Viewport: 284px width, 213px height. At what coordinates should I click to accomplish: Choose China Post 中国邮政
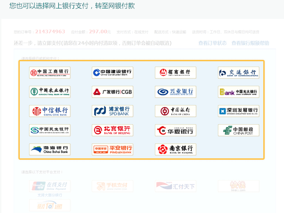coord(238,130)
